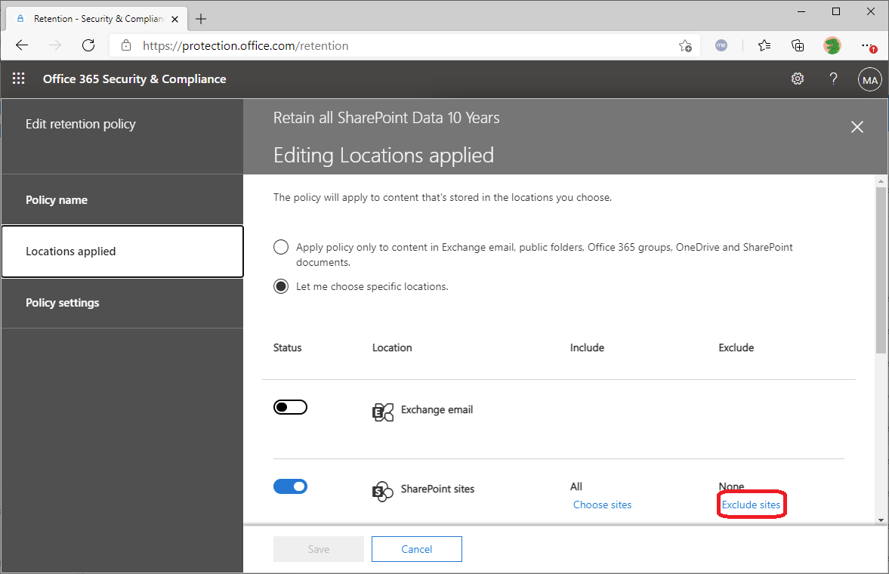
Task: Click the SharePoint sites icon
Action: 383,491
